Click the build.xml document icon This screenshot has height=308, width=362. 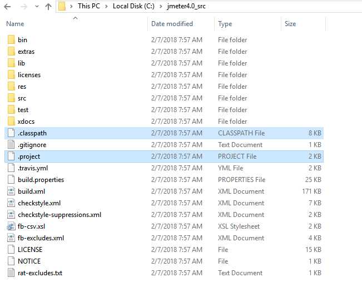11,191
